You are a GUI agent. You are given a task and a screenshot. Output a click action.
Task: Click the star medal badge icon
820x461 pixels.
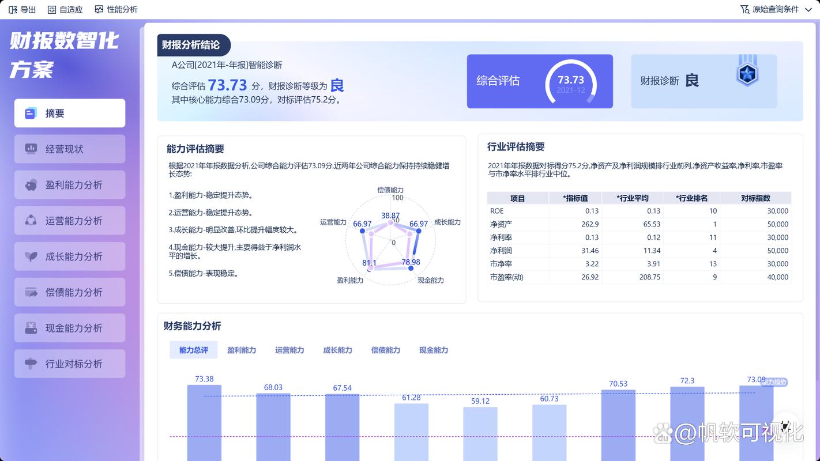coord(747,72)
